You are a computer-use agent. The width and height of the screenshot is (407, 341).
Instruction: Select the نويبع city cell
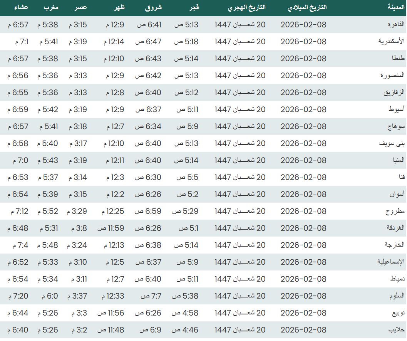tap(398, 313)
